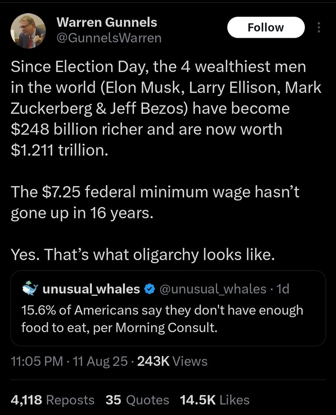The width and height of the screenshot is (336, 415).
Task: Show the 4,118 Reposts list
Action: [x=52, y=400]
